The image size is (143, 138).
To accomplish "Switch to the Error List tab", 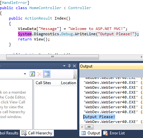I will [x=114, y=133].
